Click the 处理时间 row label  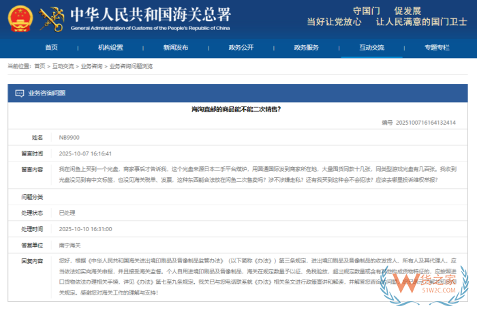[32, 229]
